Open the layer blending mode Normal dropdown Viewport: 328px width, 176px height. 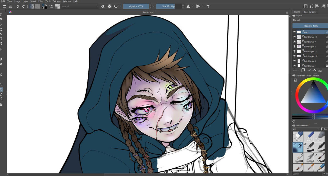tap(310, 20)
